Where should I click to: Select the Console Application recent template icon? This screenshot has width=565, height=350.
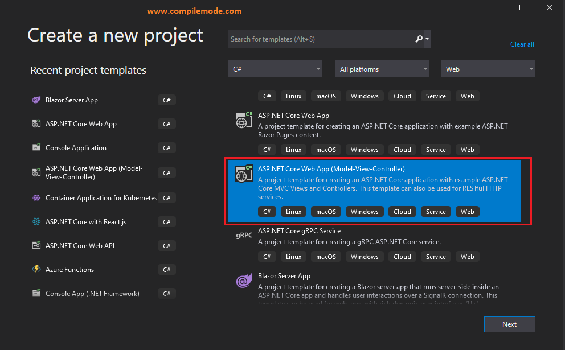pos(37,147)
